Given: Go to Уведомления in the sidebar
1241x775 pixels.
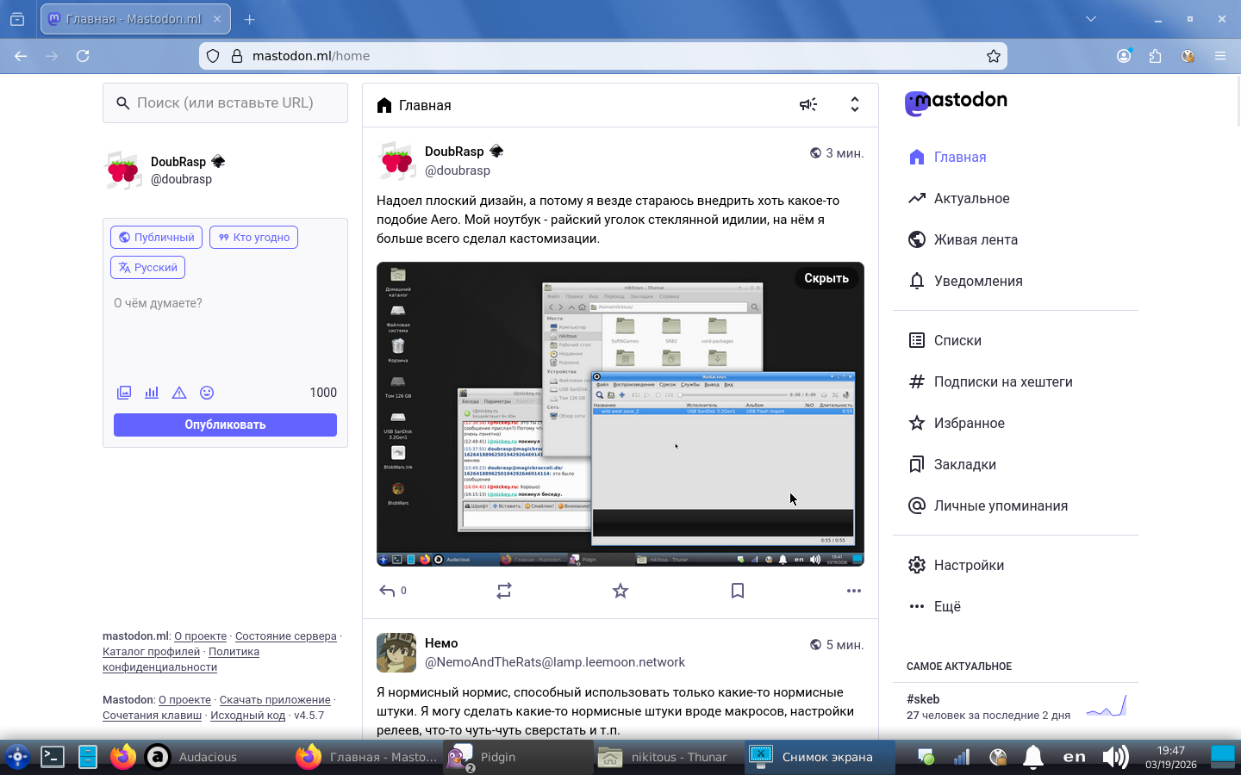Looking at the screenshot, I should click(x=977, y=282).
